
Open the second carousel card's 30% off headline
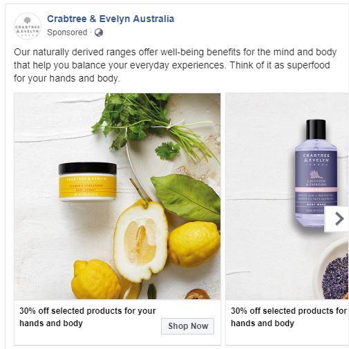tap(289, 317)
